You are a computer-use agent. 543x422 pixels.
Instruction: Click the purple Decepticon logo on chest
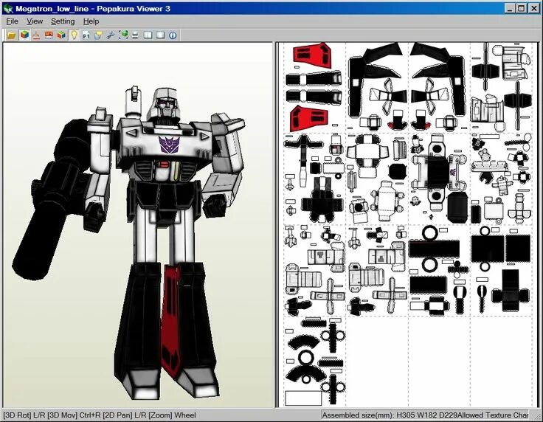[x=168, y=145]
